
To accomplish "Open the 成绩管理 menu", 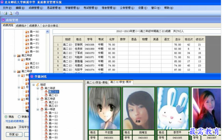I will 36,8.
